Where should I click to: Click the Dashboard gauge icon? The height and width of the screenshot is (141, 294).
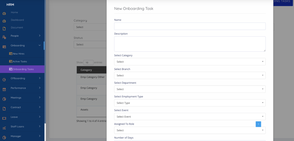[4, 21]
